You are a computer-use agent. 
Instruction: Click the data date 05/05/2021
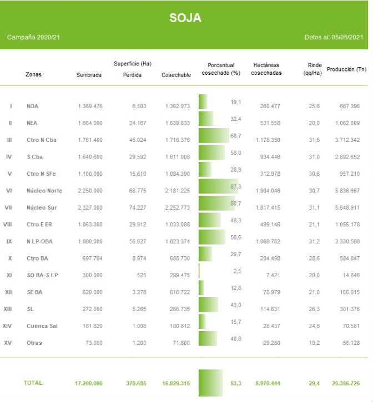347,37
